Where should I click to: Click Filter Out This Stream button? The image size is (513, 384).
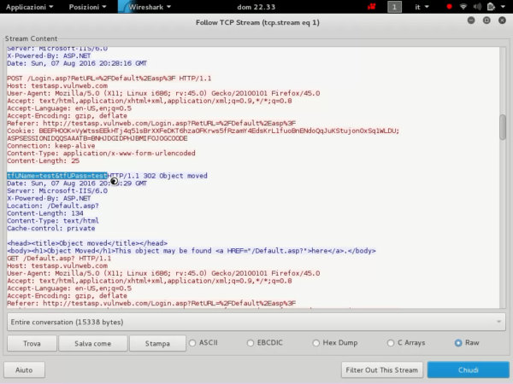tap(382, 370)
